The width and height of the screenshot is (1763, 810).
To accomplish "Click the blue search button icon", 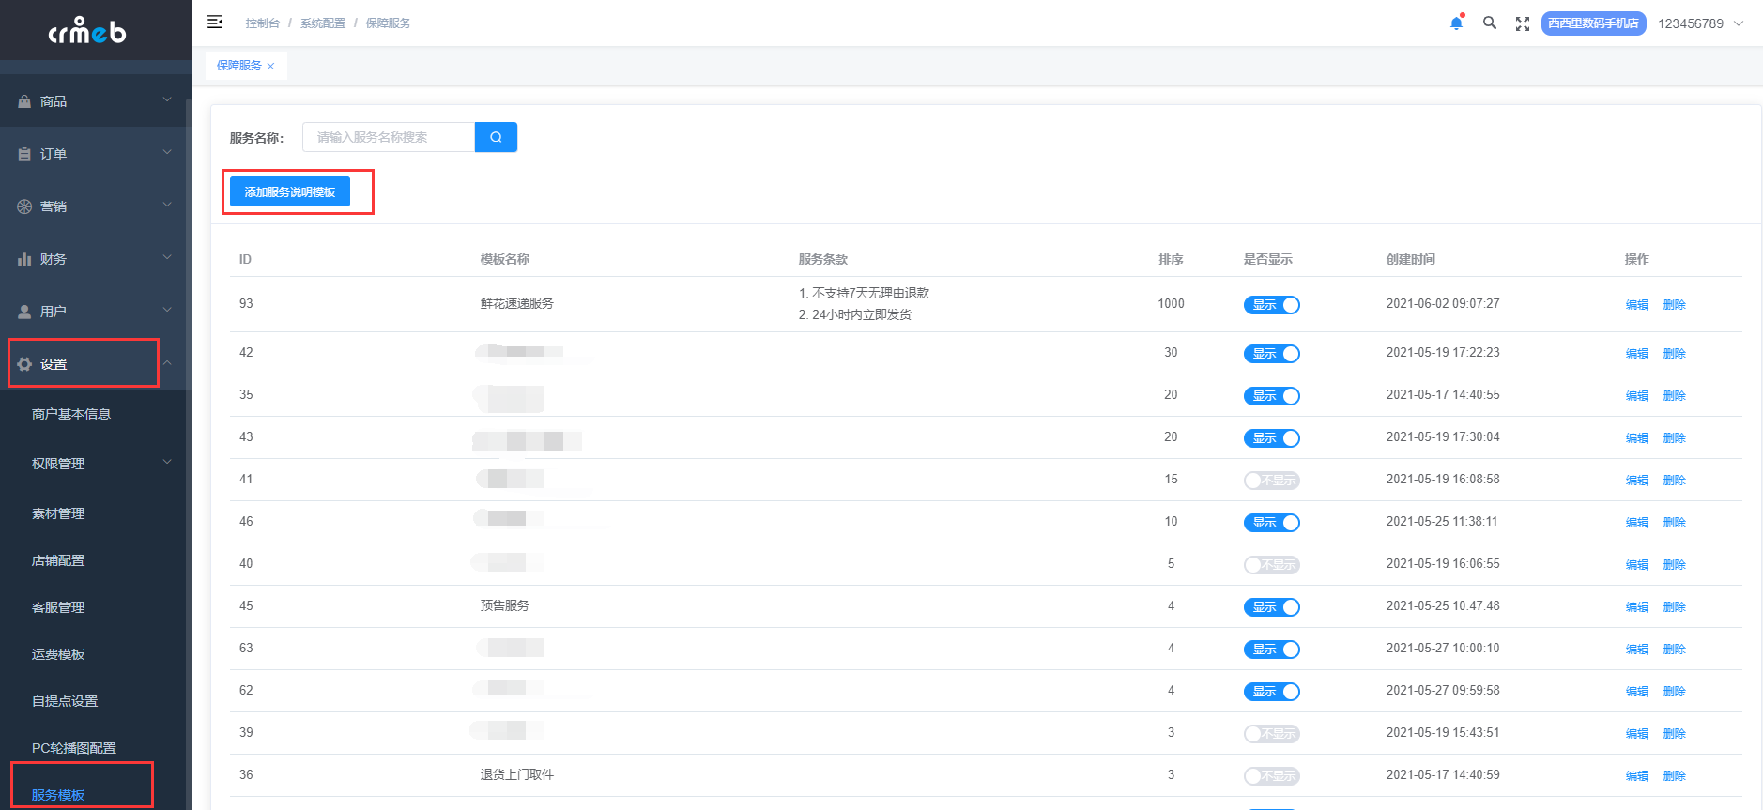I will pos(496,137).
